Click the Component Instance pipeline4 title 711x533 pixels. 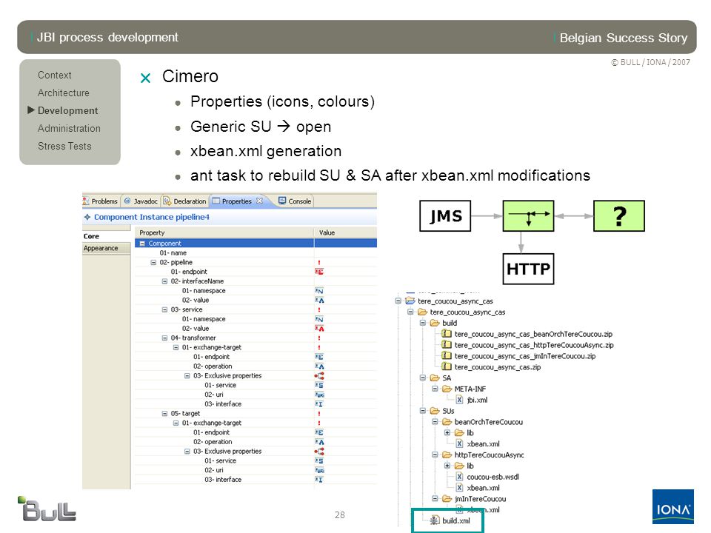pyautogui.click(x=151, y=217)
